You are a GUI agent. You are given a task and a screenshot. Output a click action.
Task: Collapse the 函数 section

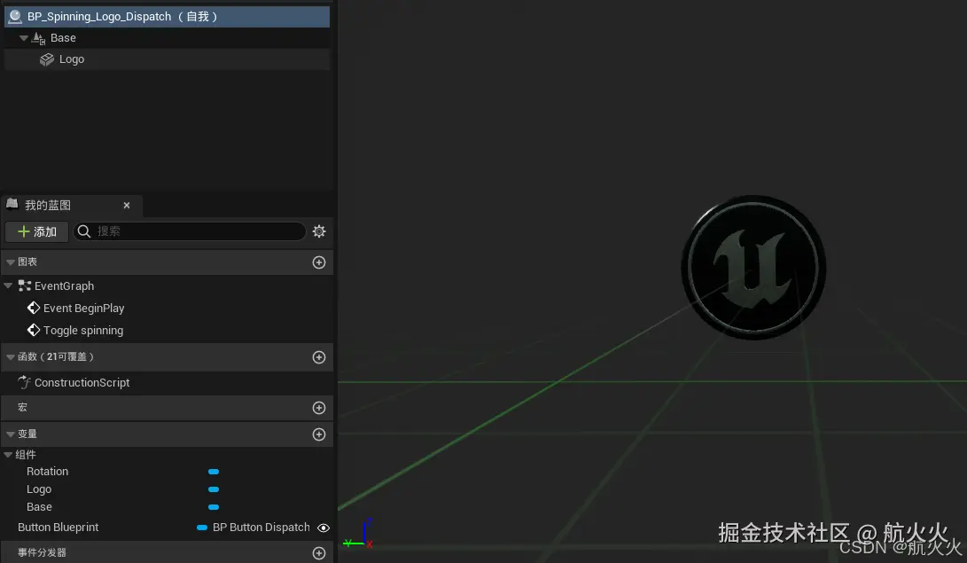(11, 357)
